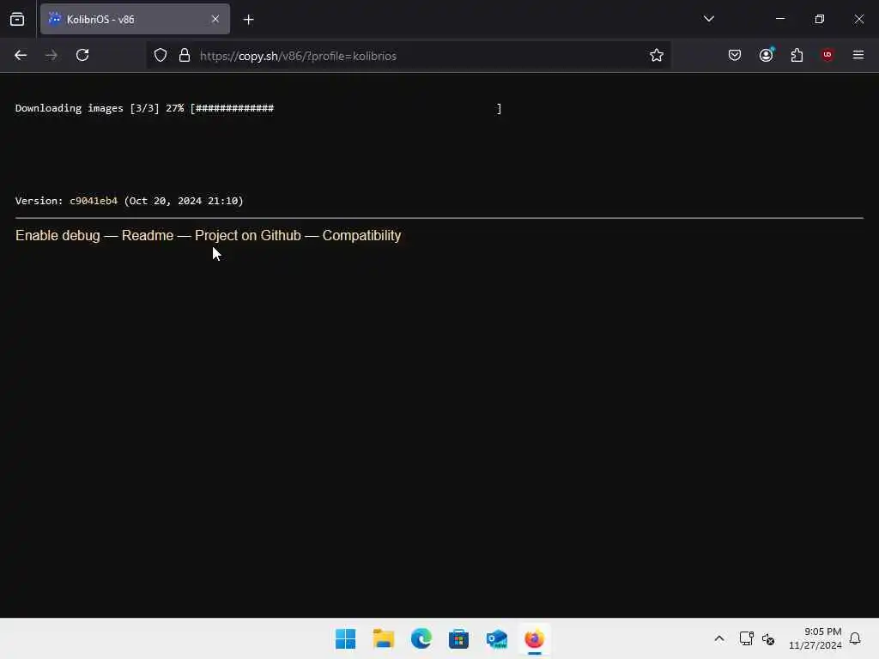Open the Compatibility link
Screen dimensions: 879x659
tap(361, 235)
